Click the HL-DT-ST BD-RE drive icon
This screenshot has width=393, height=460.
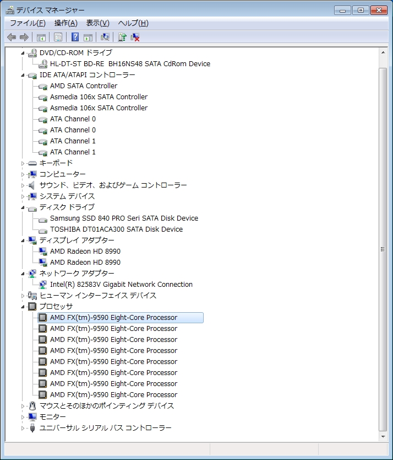[x=43, y=64]
